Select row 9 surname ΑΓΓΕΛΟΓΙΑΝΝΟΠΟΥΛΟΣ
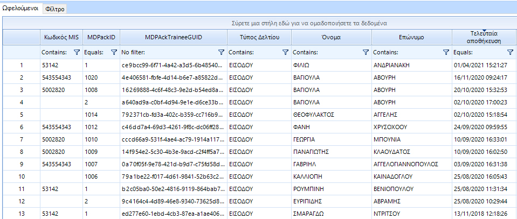Viewport: 517px width, 219px height. [411, 163]
